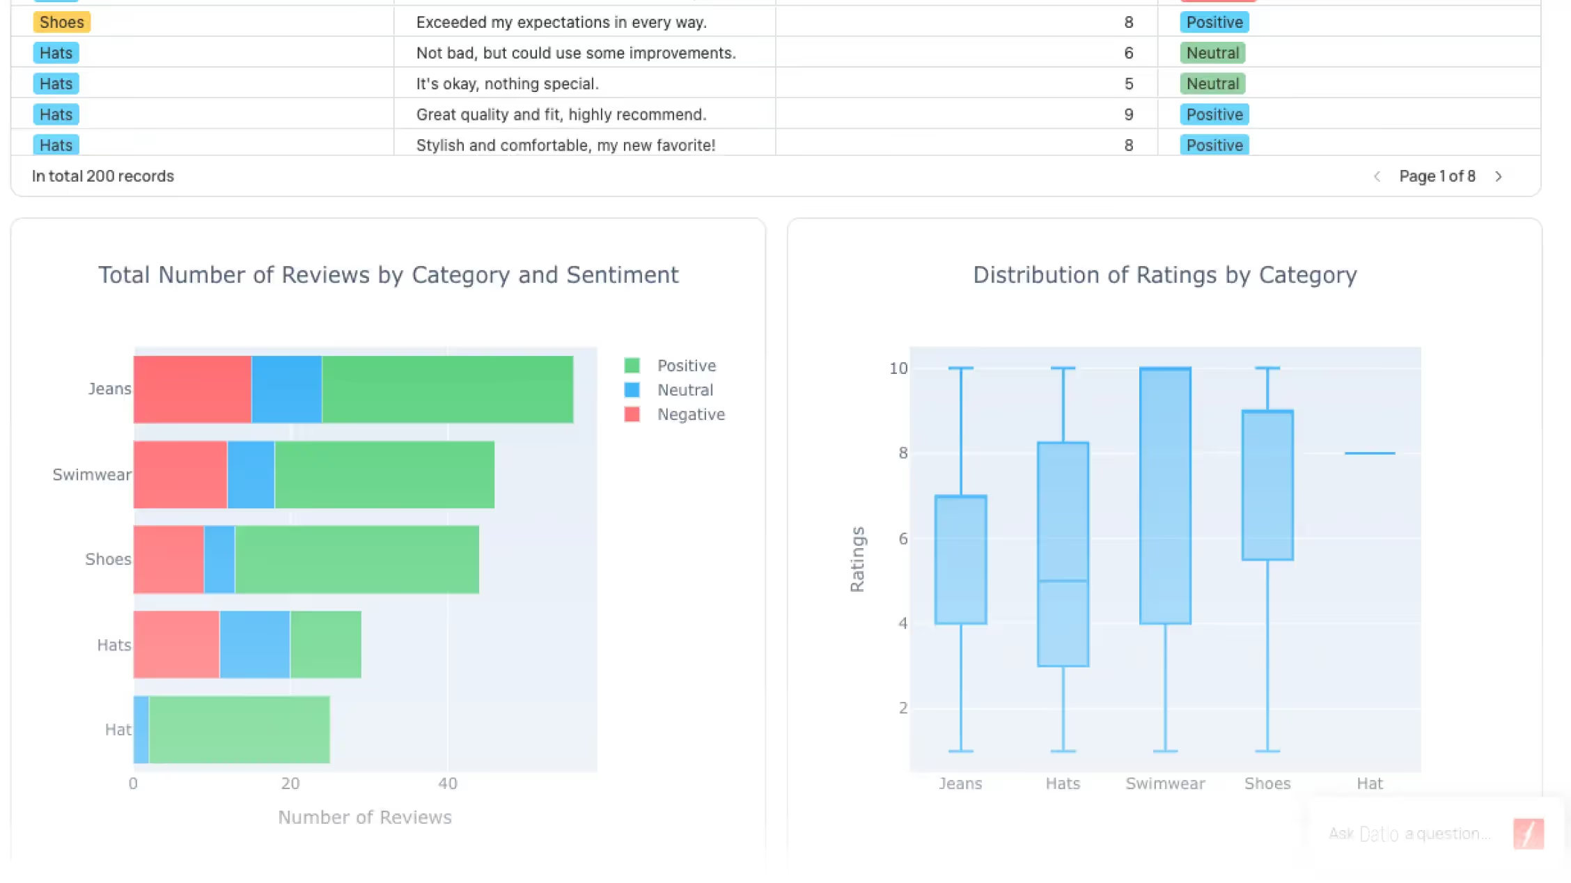The height and width of the screenshot is (883, 1571).
Task: Click Positive tag in 'Stylish and comfortable' row
Action: coord(1214,145)
